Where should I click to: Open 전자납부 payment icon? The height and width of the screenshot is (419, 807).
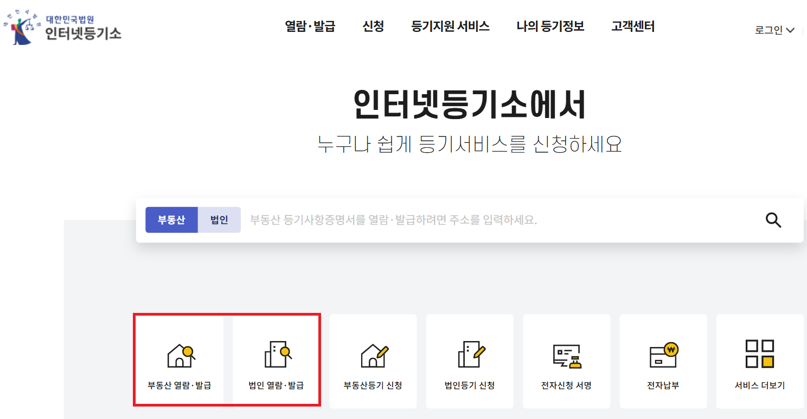[664, 355]
